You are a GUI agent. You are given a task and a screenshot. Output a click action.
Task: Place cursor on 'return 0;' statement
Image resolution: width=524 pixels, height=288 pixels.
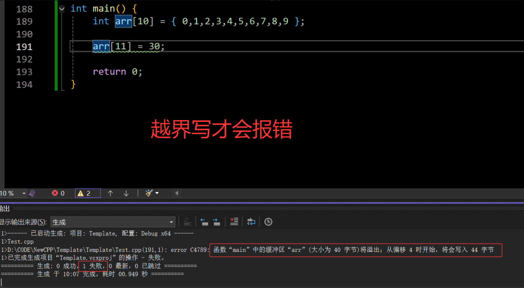(x=118, y=72)
